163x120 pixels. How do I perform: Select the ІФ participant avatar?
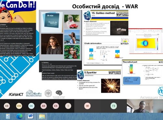click(x=87, y=106)
